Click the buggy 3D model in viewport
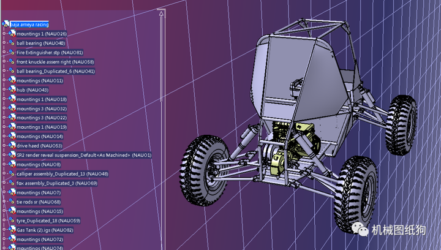 pyautogui.click(x=298, y=127)
